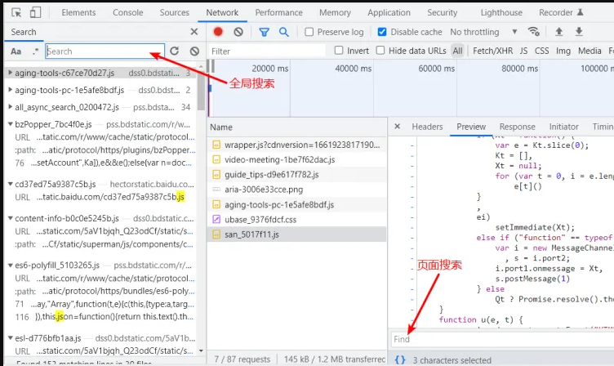Expand aging-tools-pc-1e5afe8bdf.js search result
614x366 pixels.
10,90
